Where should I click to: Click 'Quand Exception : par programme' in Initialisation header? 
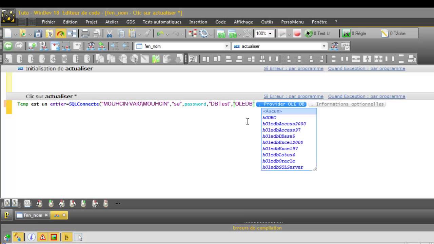point(367,68)
